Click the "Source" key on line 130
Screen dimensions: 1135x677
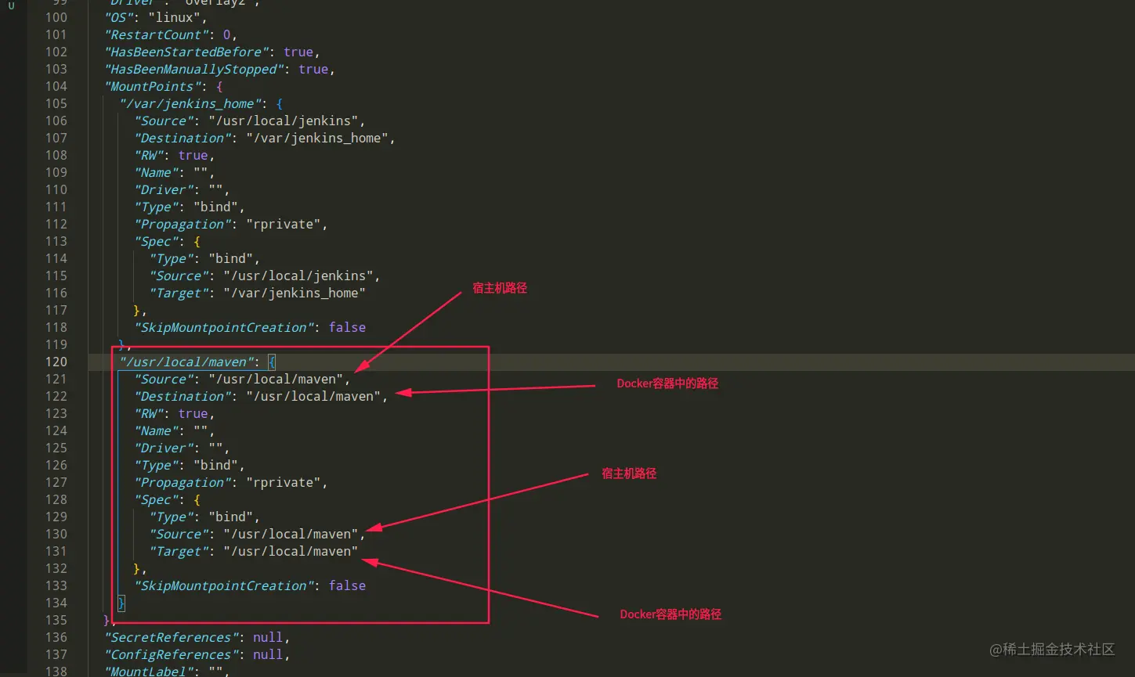coord(179,534)
